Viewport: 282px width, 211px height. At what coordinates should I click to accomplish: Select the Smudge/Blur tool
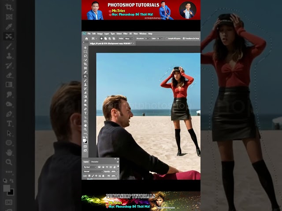(x=85, y=101)
